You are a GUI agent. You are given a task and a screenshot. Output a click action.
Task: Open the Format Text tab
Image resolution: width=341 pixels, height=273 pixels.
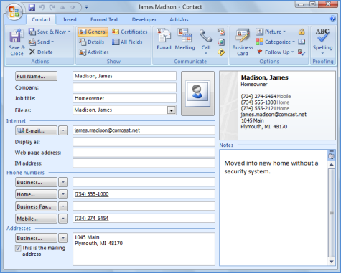coord(104,19)
